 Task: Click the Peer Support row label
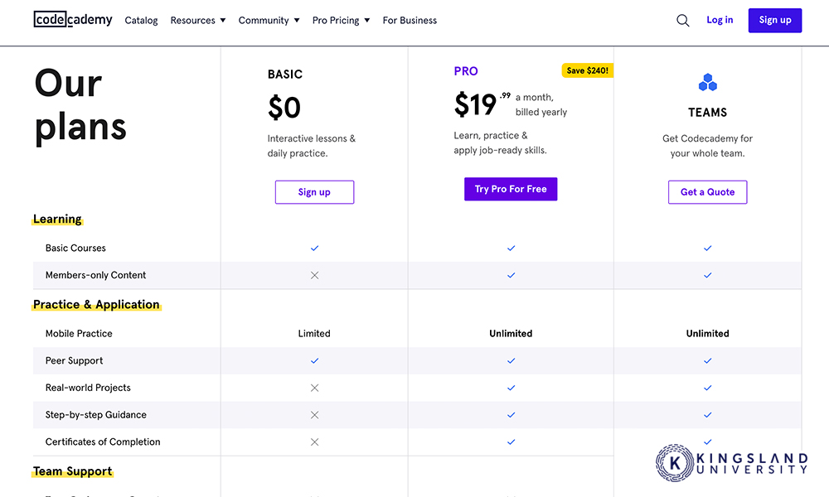[74, 360]
